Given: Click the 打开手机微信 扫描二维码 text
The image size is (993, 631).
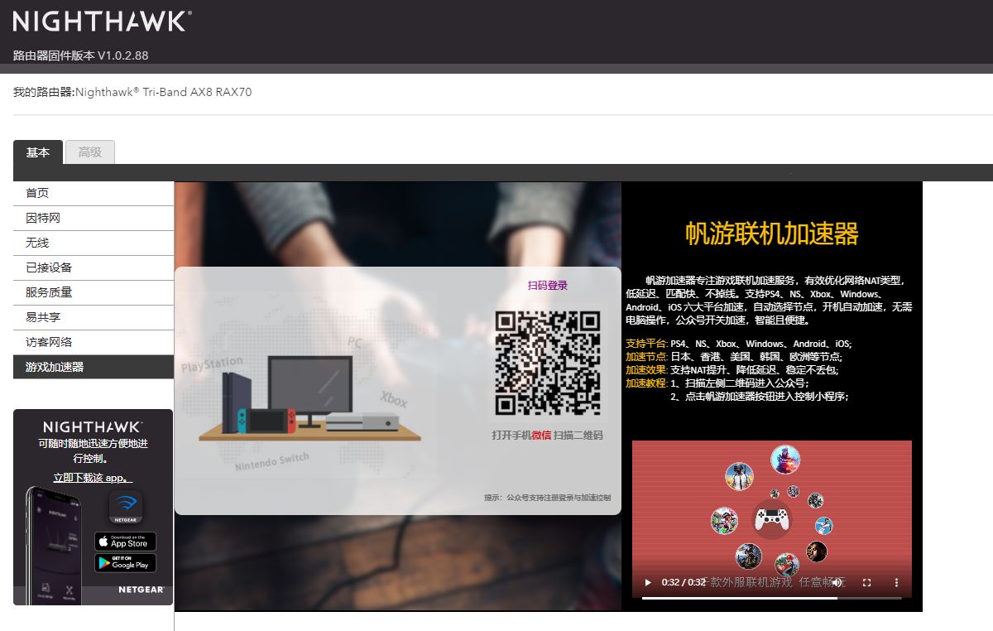Looking at the screenshot, I should (548, 435).
